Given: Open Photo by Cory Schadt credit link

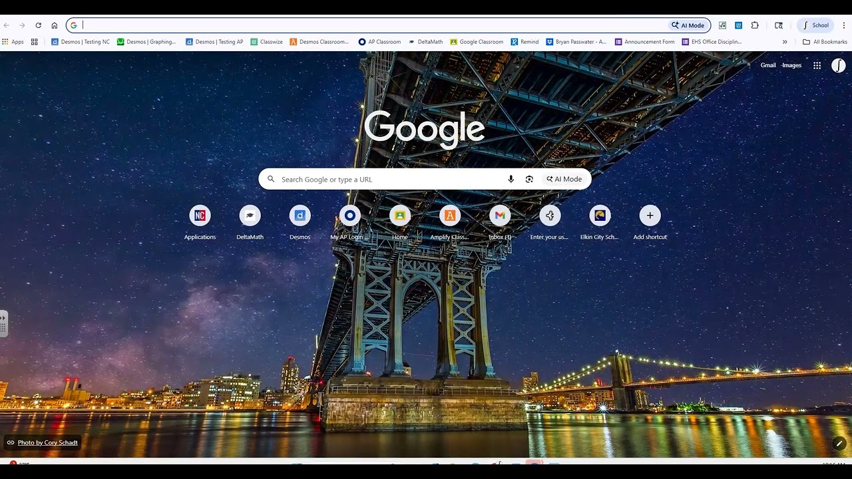Looking at the screenshot, I should [48, 442].
